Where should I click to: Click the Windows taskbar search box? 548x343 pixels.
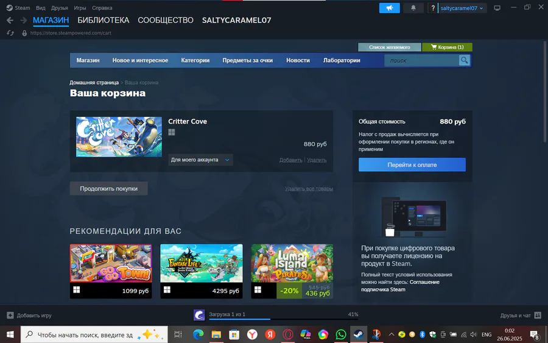(94, 334)
